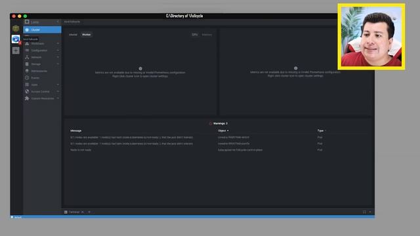Click the 'Node is not ready' warning message
This screenshot has width=420, height=236.
(81, 150)
